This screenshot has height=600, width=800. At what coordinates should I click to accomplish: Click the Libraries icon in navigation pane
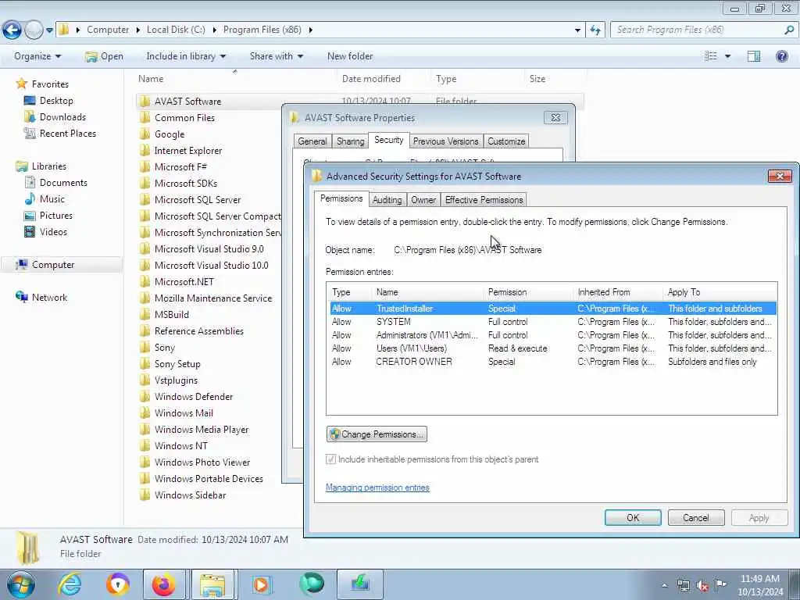click(x=21, y=166)
